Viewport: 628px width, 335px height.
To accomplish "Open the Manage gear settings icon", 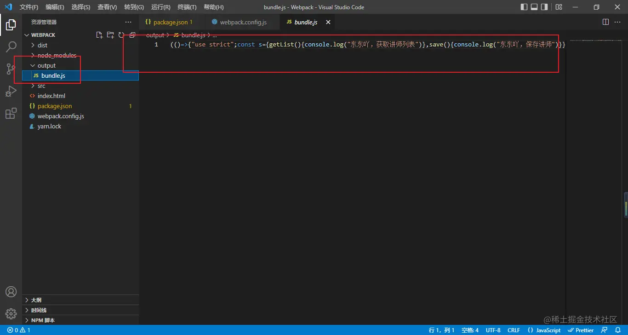I will coord(11,314).
